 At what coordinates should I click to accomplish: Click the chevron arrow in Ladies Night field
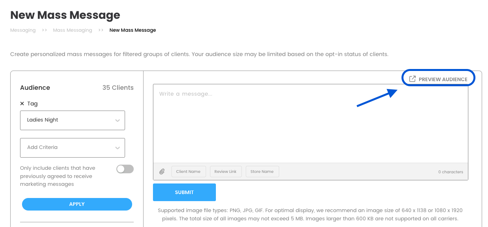coord(117,120)
